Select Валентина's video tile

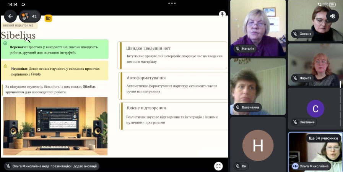click(x=258, y=86)
